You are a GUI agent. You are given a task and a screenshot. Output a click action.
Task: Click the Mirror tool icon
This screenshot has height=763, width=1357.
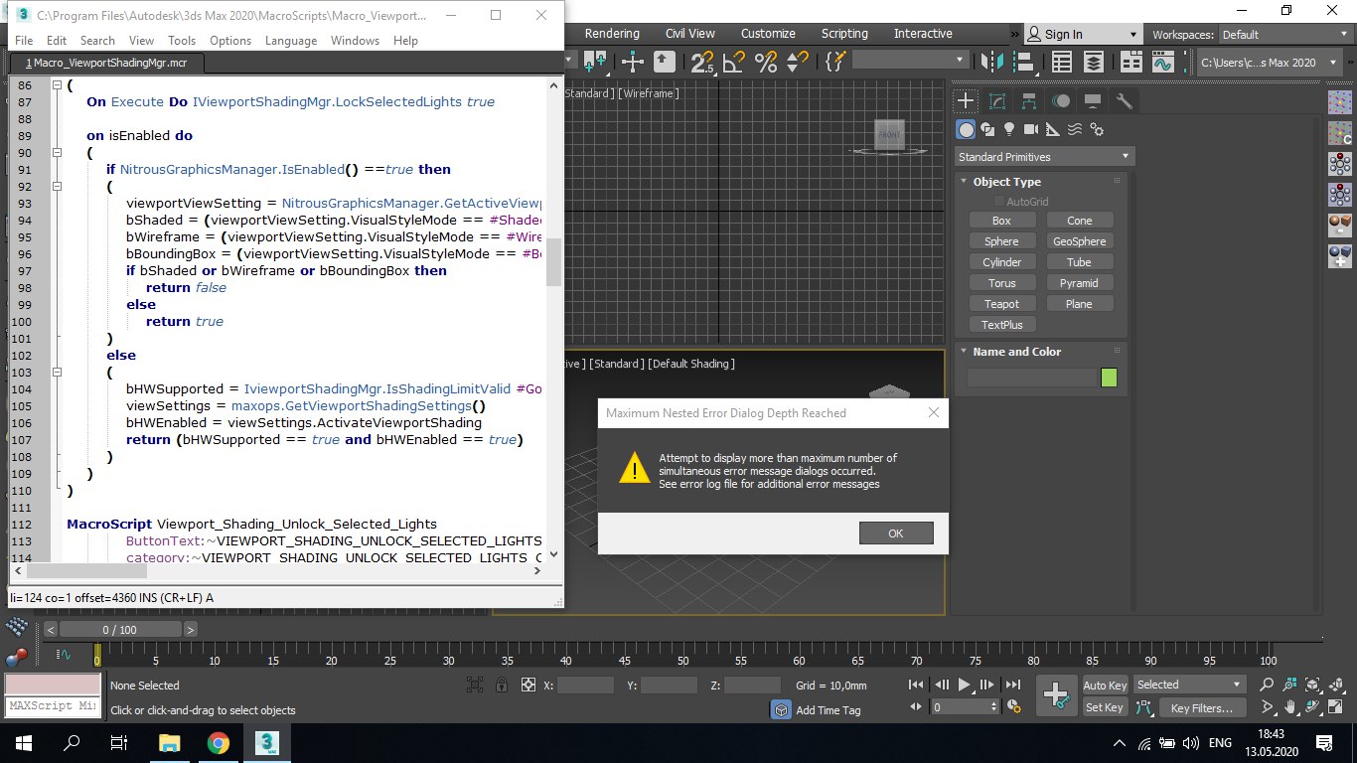pos(991,63)
